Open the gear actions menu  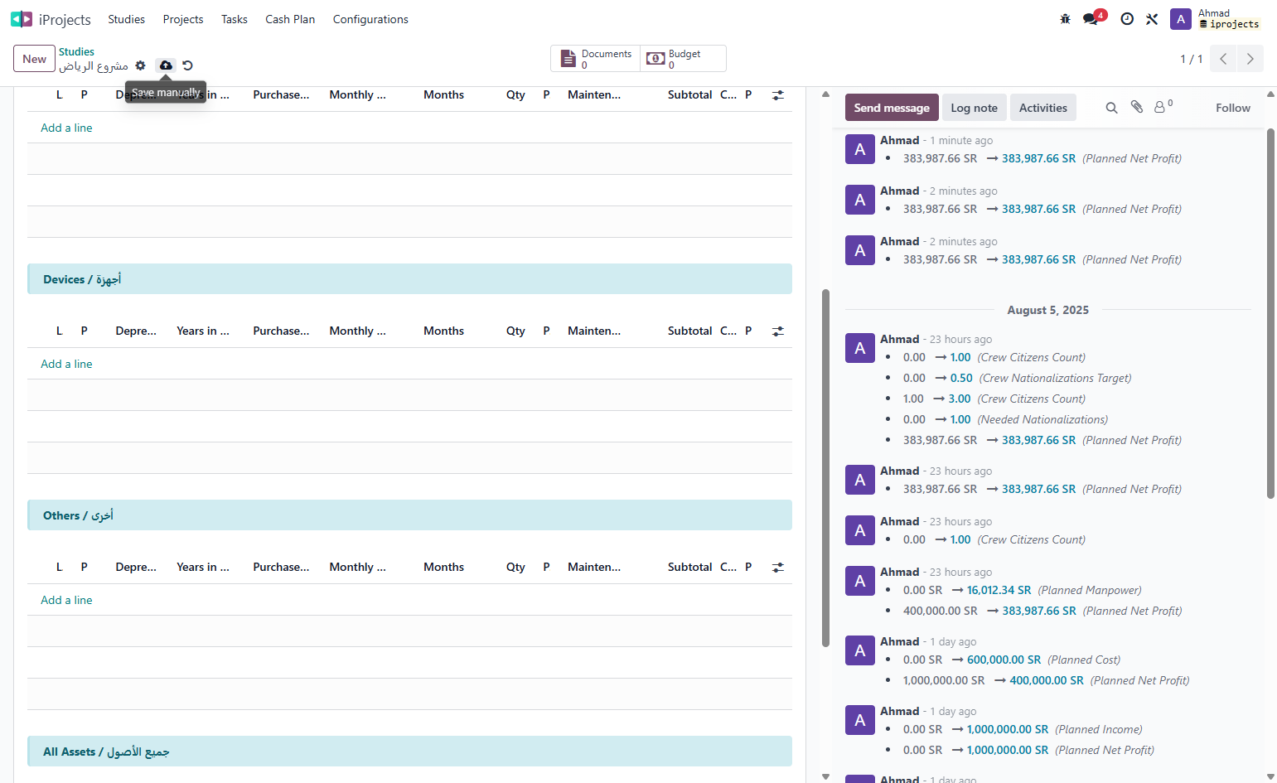141,65
